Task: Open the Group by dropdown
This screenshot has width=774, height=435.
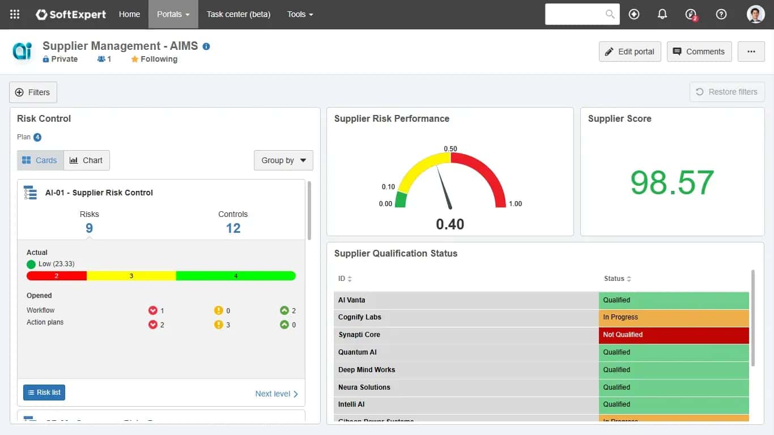Action: (x=283, y=160)
